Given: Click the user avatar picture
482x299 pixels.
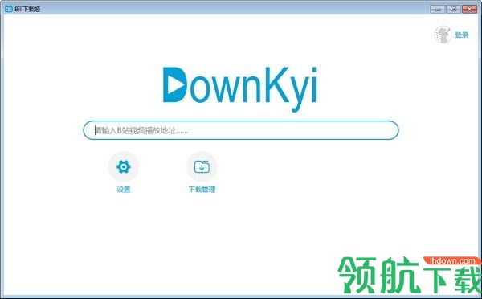Looking at the screenshot, I should [x=443, y=35].
